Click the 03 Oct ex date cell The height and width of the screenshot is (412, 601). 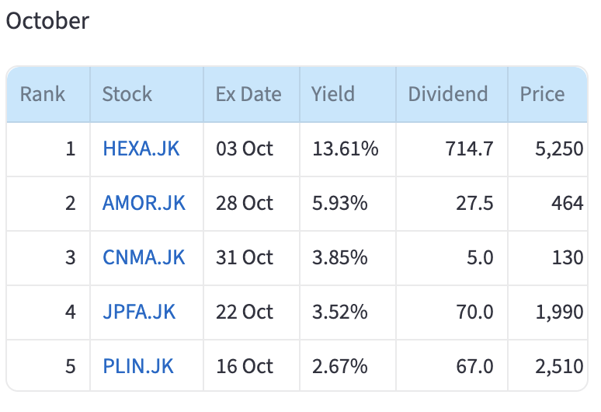(245, 148)
